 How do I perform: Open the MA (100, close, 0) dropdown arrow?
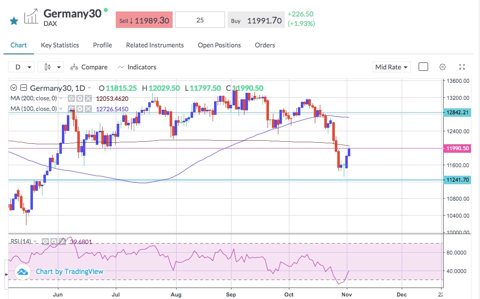[61, 109]
